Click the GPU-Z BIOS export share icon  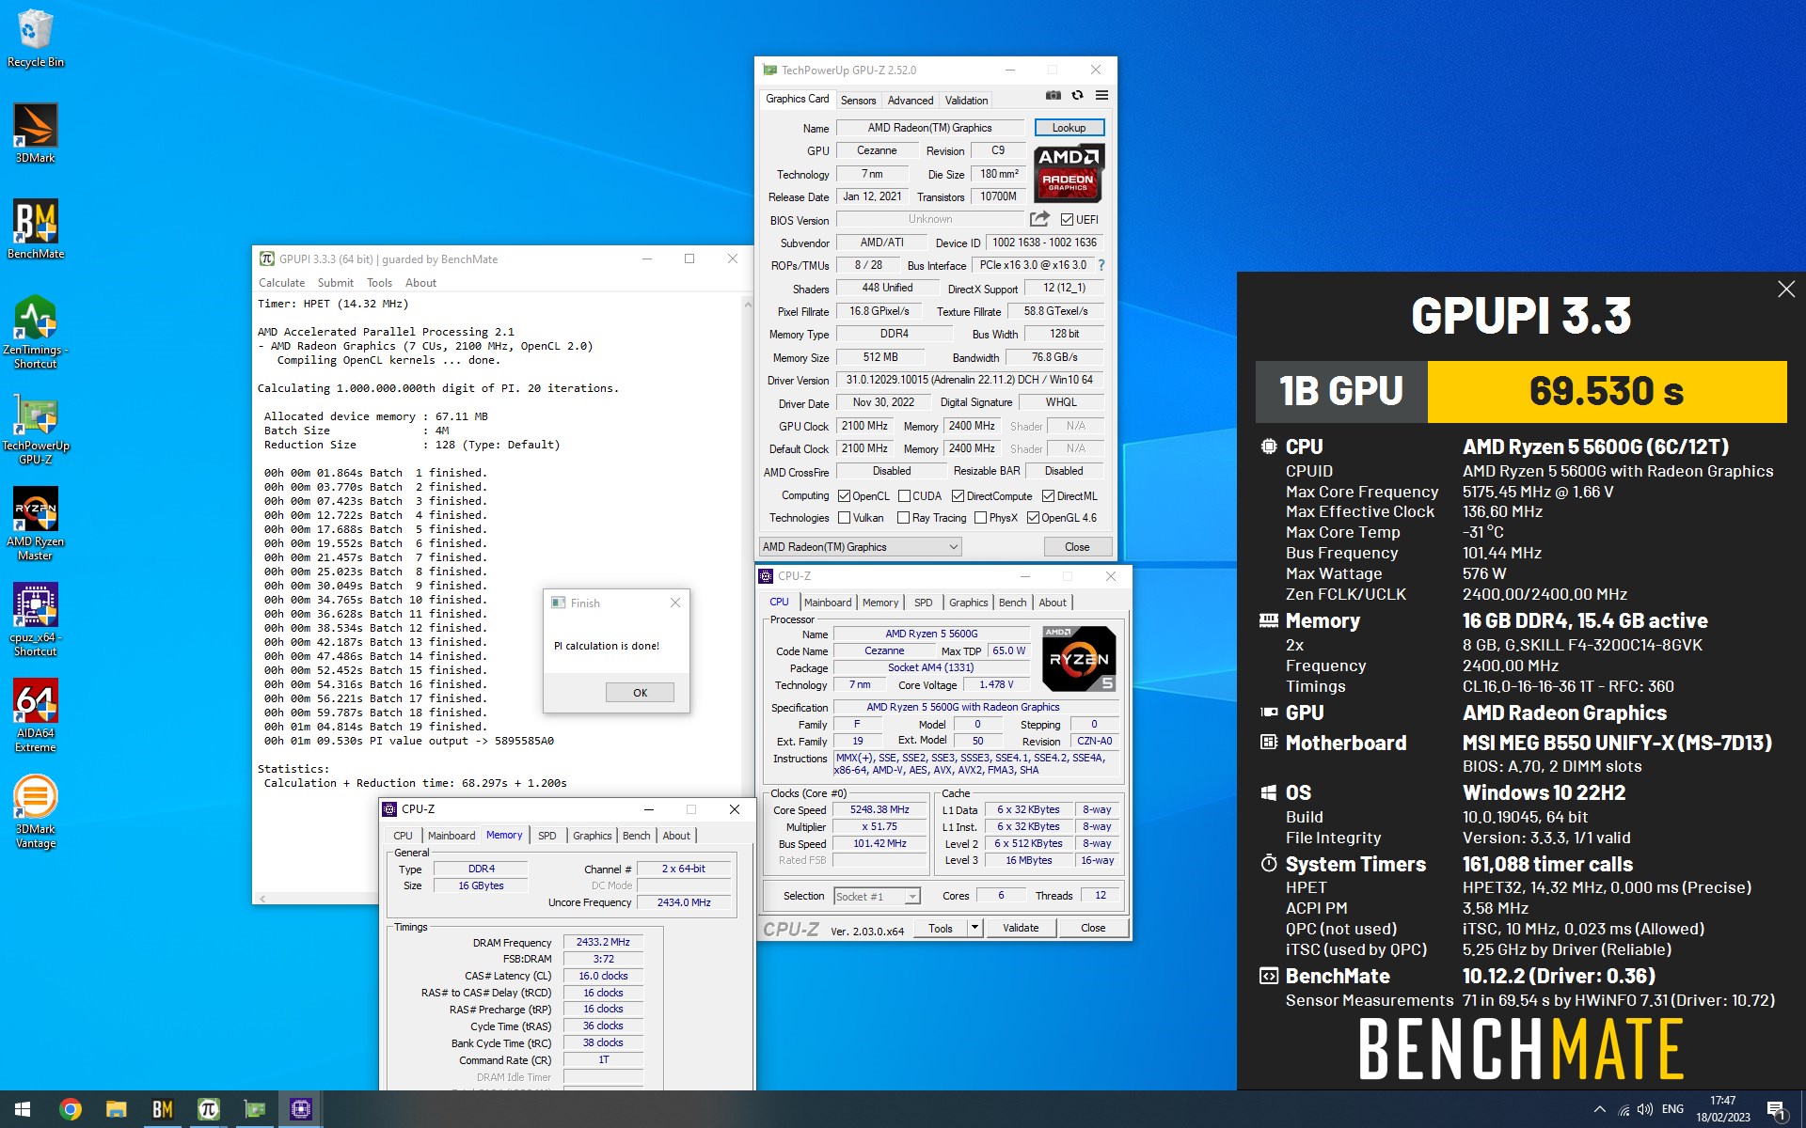(x=1039, y=219)
